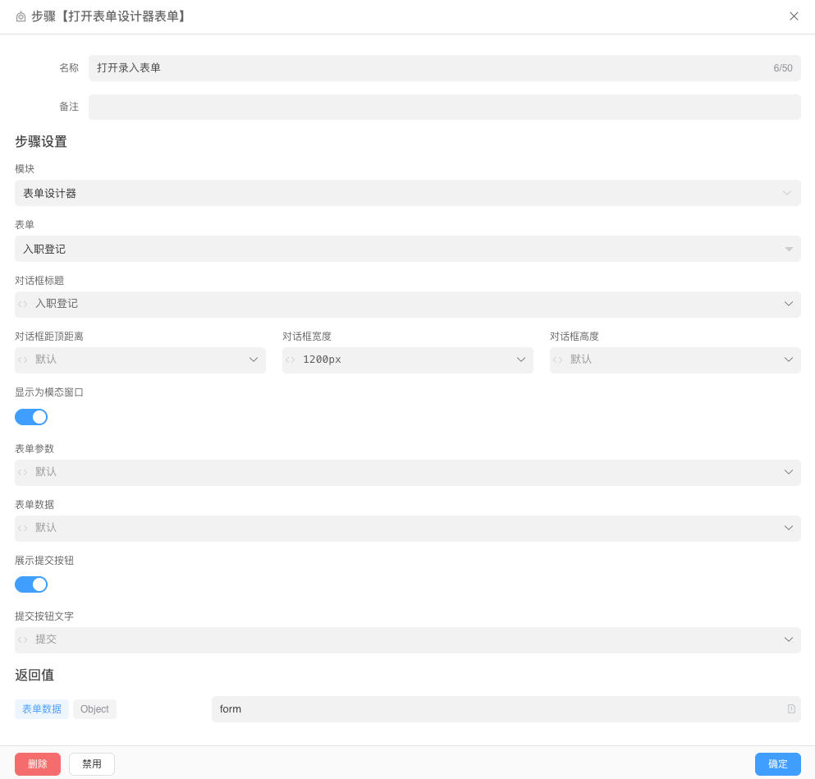Close the step dialog with X
Screen dimensions: 815x779
point(794,16)
